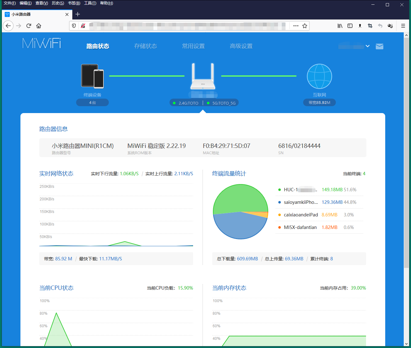
Task: Click the traffic pie chart
Action: (x=241, y=212)
